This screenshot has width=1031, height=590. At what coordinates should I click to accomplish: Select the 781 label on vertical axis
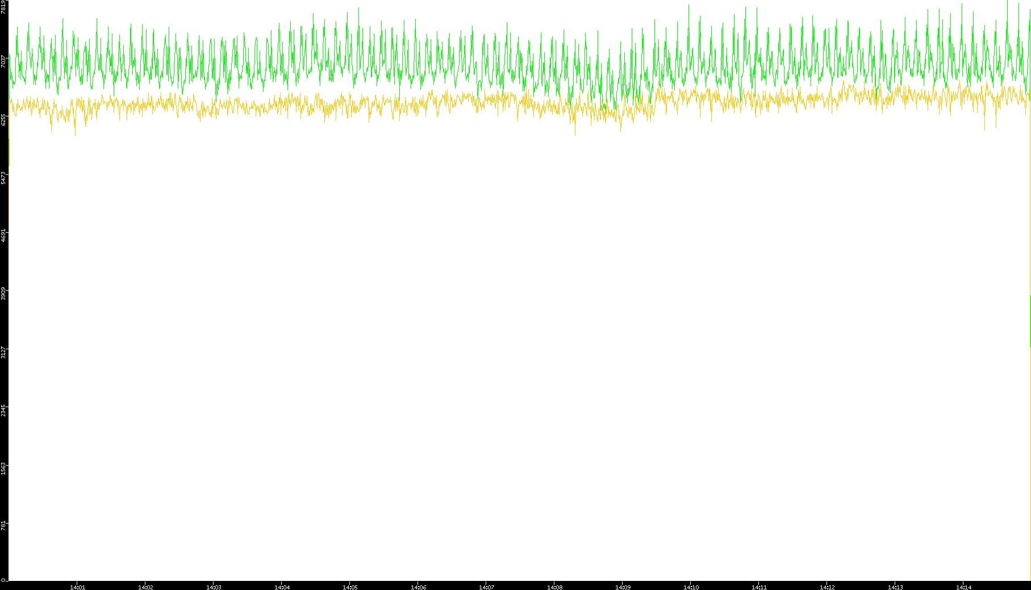(x=3, y=525)
